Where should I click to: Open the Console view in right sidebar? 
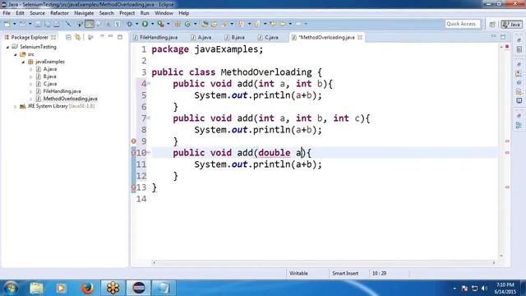(x=519, y=100)
